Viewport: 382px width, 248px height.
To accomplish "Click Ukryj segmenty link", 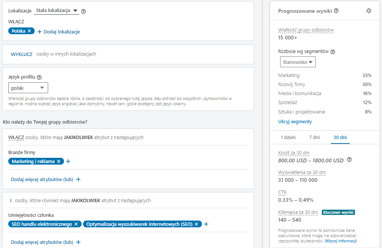I will [295, 122].
